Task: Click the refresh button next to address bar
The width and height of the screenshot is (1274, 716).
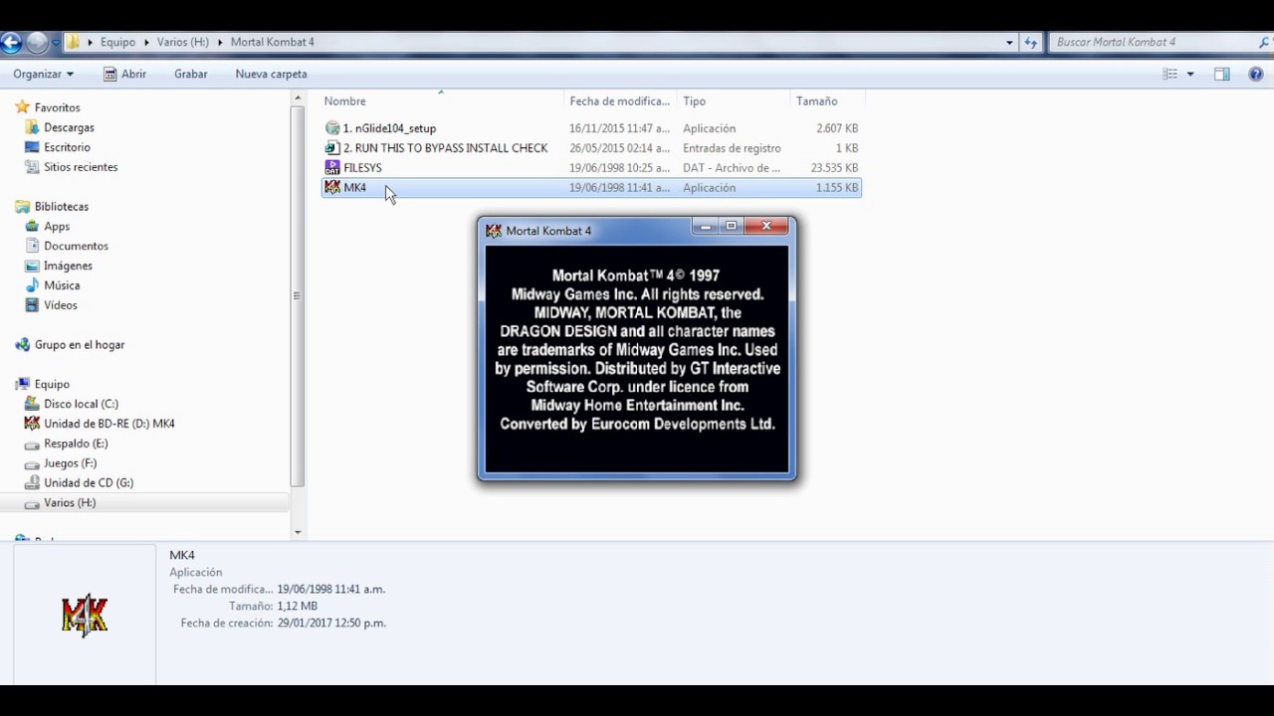Action: pyautogui.click(x=1030, y=43)
